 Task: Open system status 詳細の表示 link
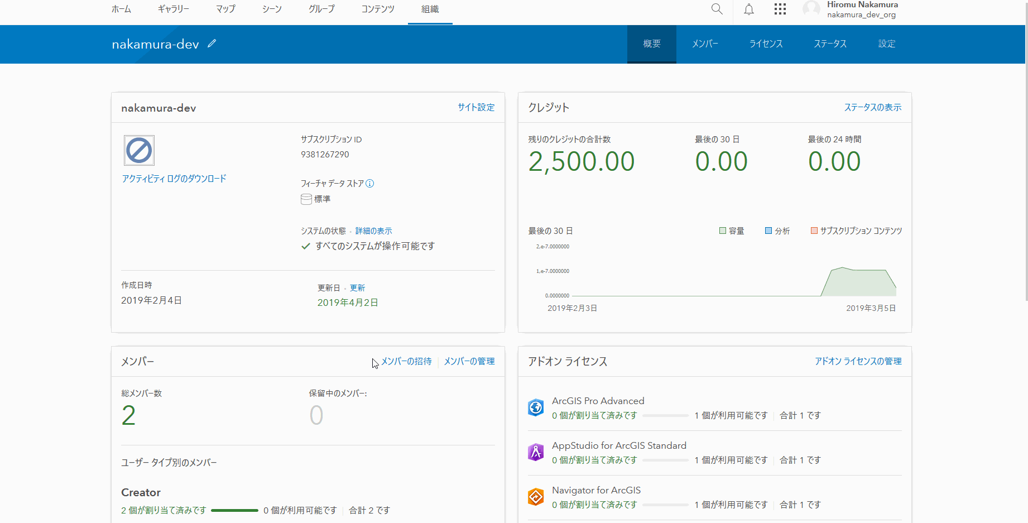[x=374, y=231]
